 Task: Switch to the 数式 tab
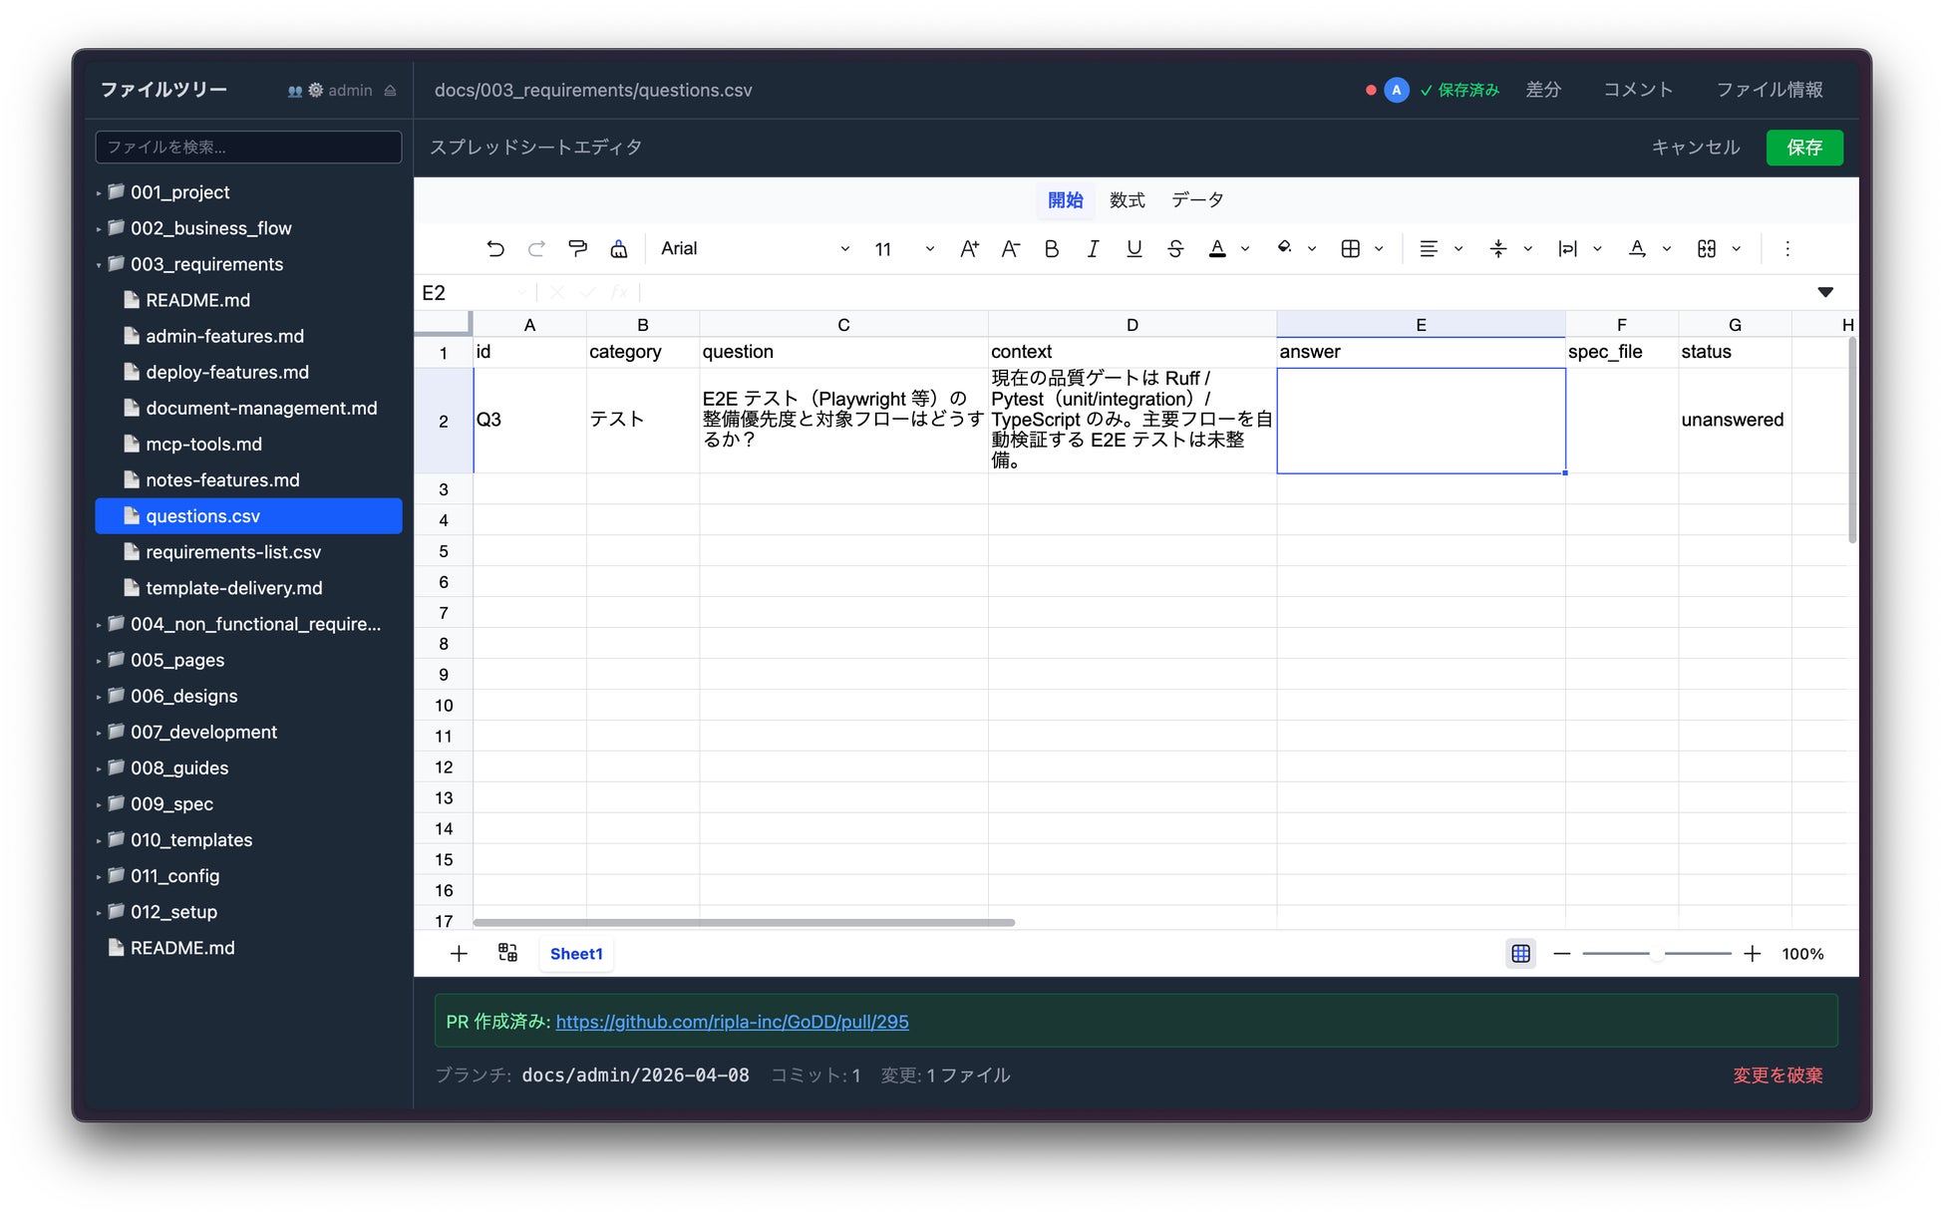point(1127,200)
